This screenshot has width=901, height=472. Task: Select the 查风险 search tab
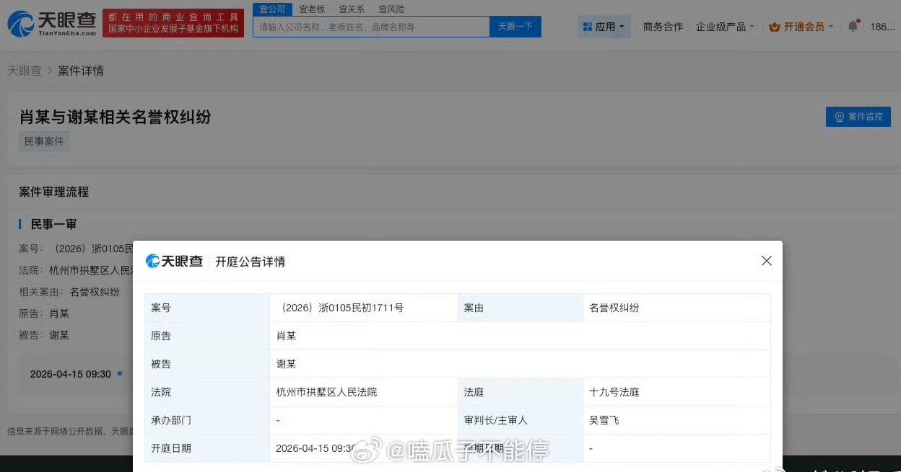(x=391, y=9)
